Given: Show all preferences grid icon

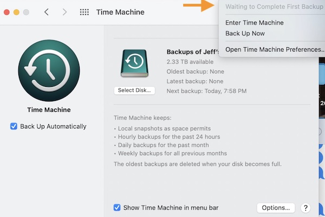Looking at the screenshot, I should point(84,12).
